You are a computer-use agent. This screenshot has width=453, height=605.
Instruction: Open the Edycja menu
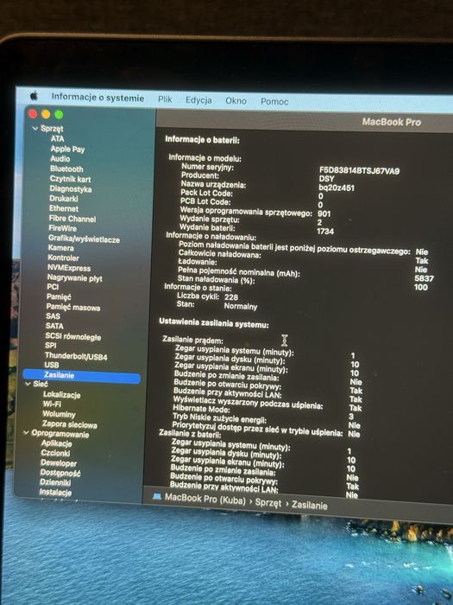tap(198, 100)
